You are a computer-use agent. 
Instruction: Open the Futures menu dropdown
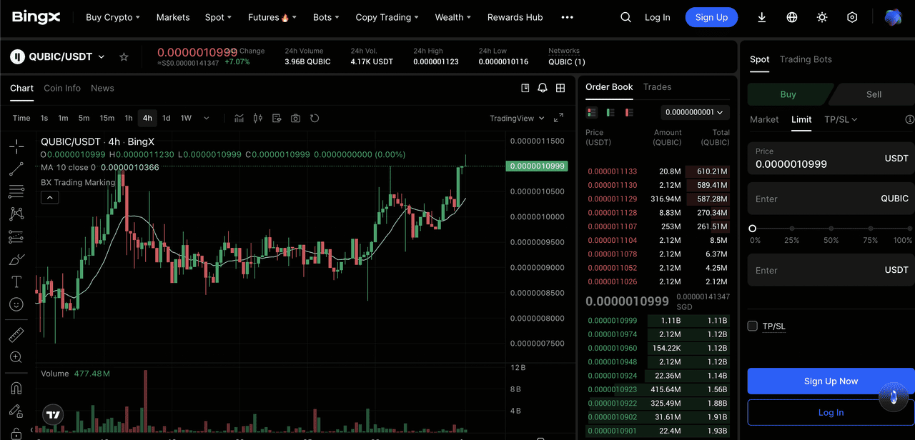pyautogui.click(x=272, y=17)
